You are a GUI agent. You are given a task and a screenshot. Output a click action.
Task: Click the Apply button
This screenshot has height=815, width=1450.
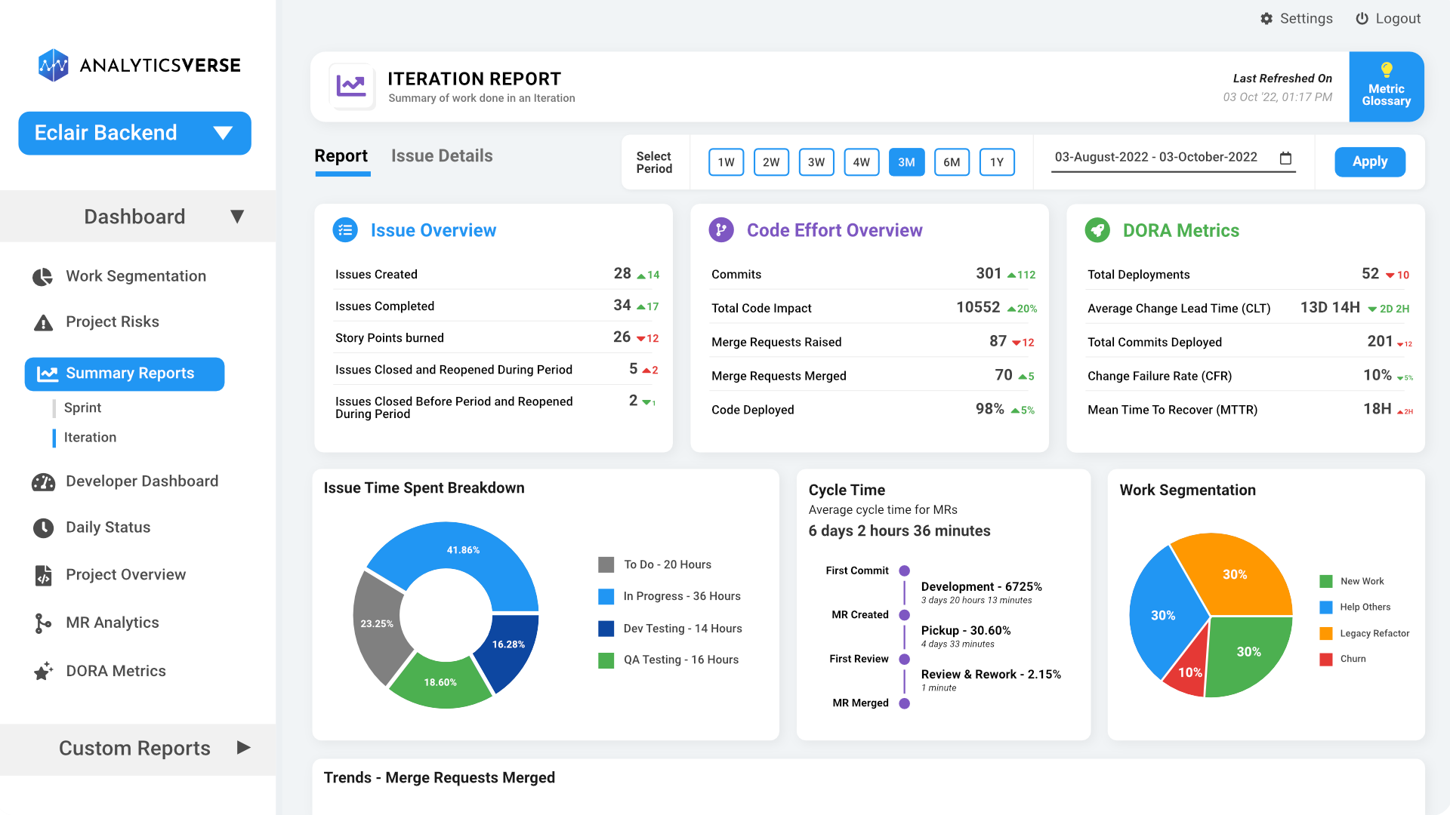(1369, 162)
